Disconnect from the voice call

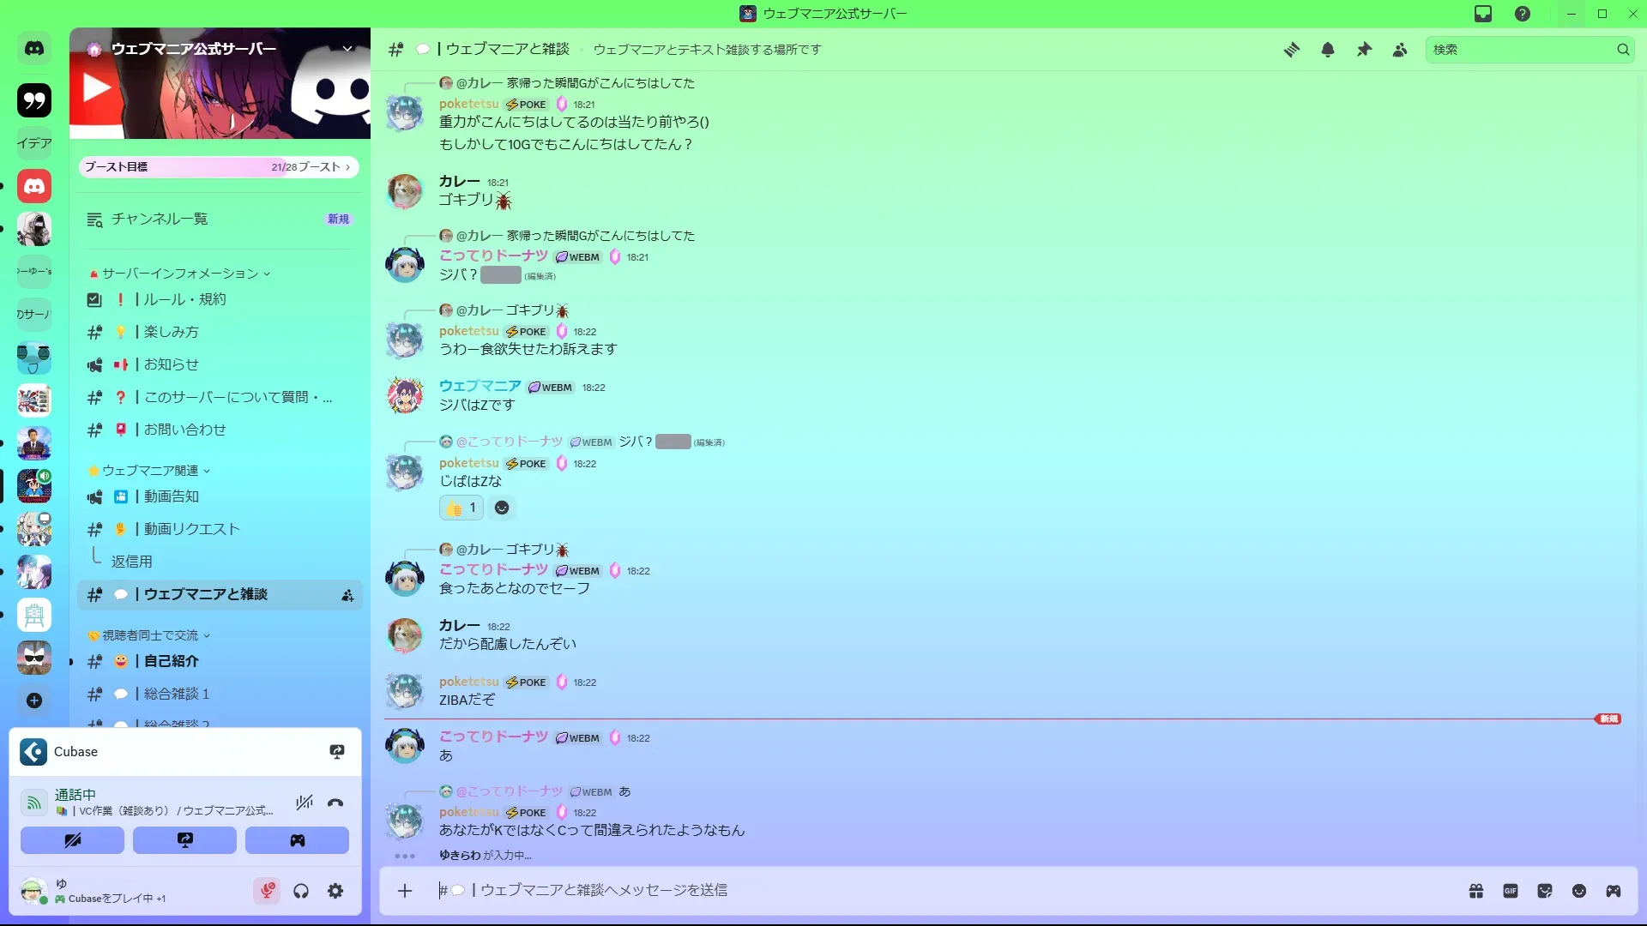(x=335, y=803)
